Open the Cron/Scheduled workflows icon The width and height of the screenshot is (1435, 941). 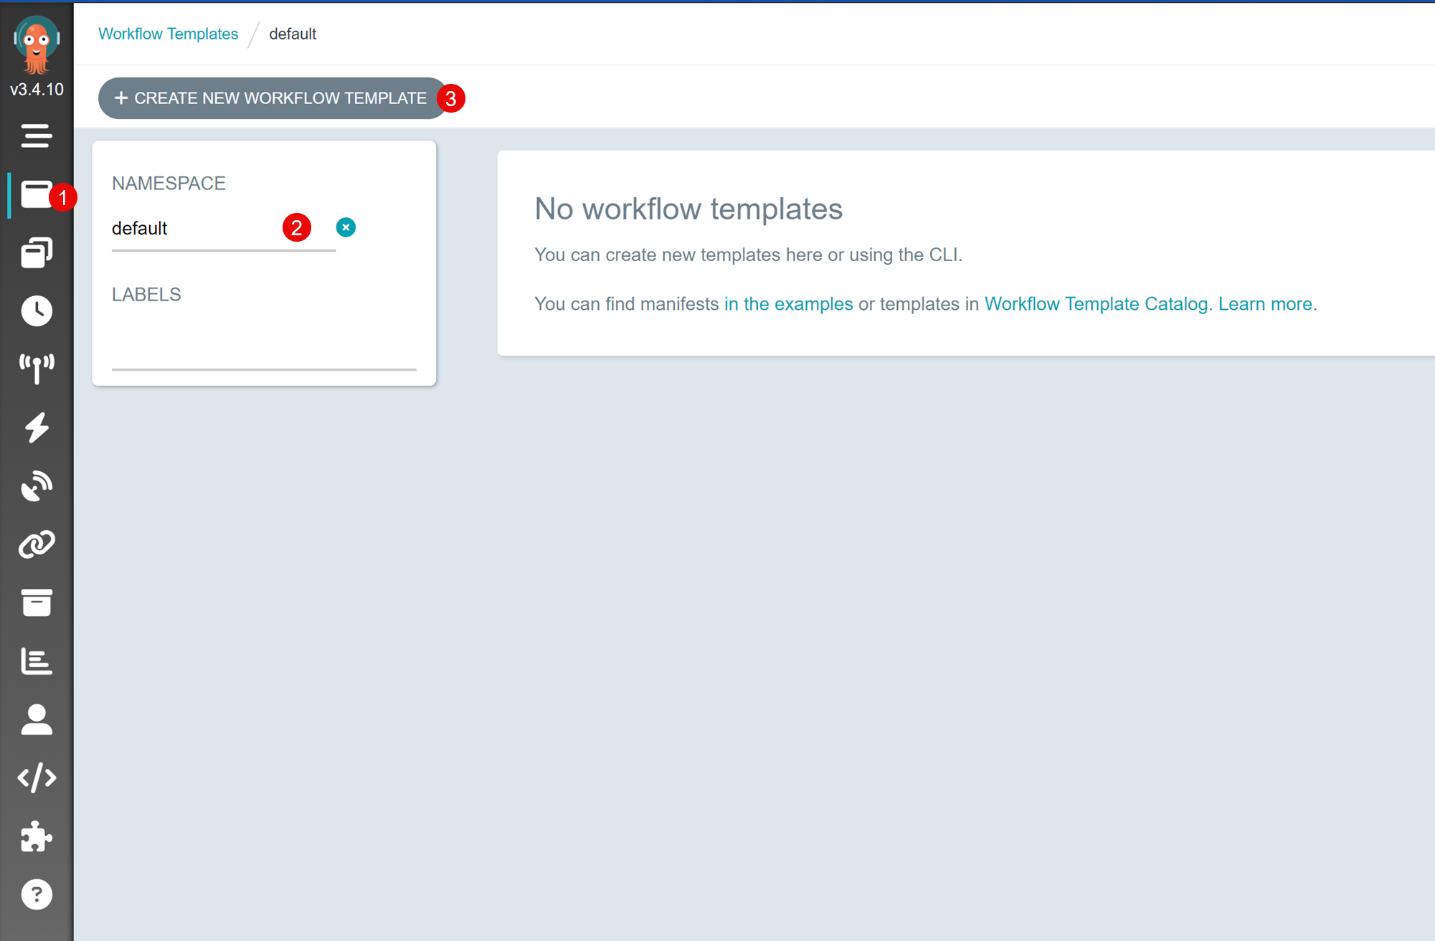pyautogui.click(x=36, y=311)
